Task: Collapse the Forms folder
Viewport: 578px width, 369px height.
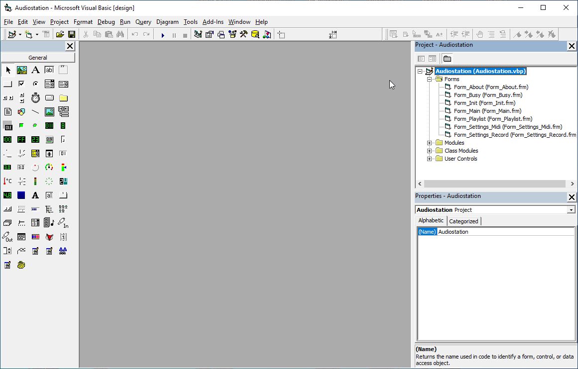Action: (430, 79)
